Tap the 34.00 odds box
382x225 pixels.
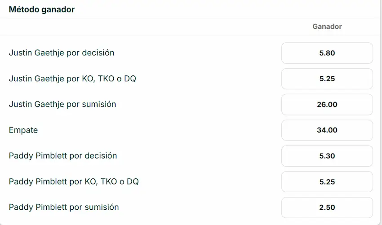pos(327,130)
